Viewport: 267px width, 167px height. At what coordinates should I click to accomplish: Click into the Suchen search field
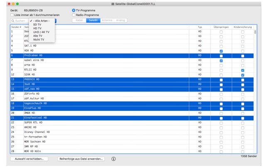click(x=20, y=21)
